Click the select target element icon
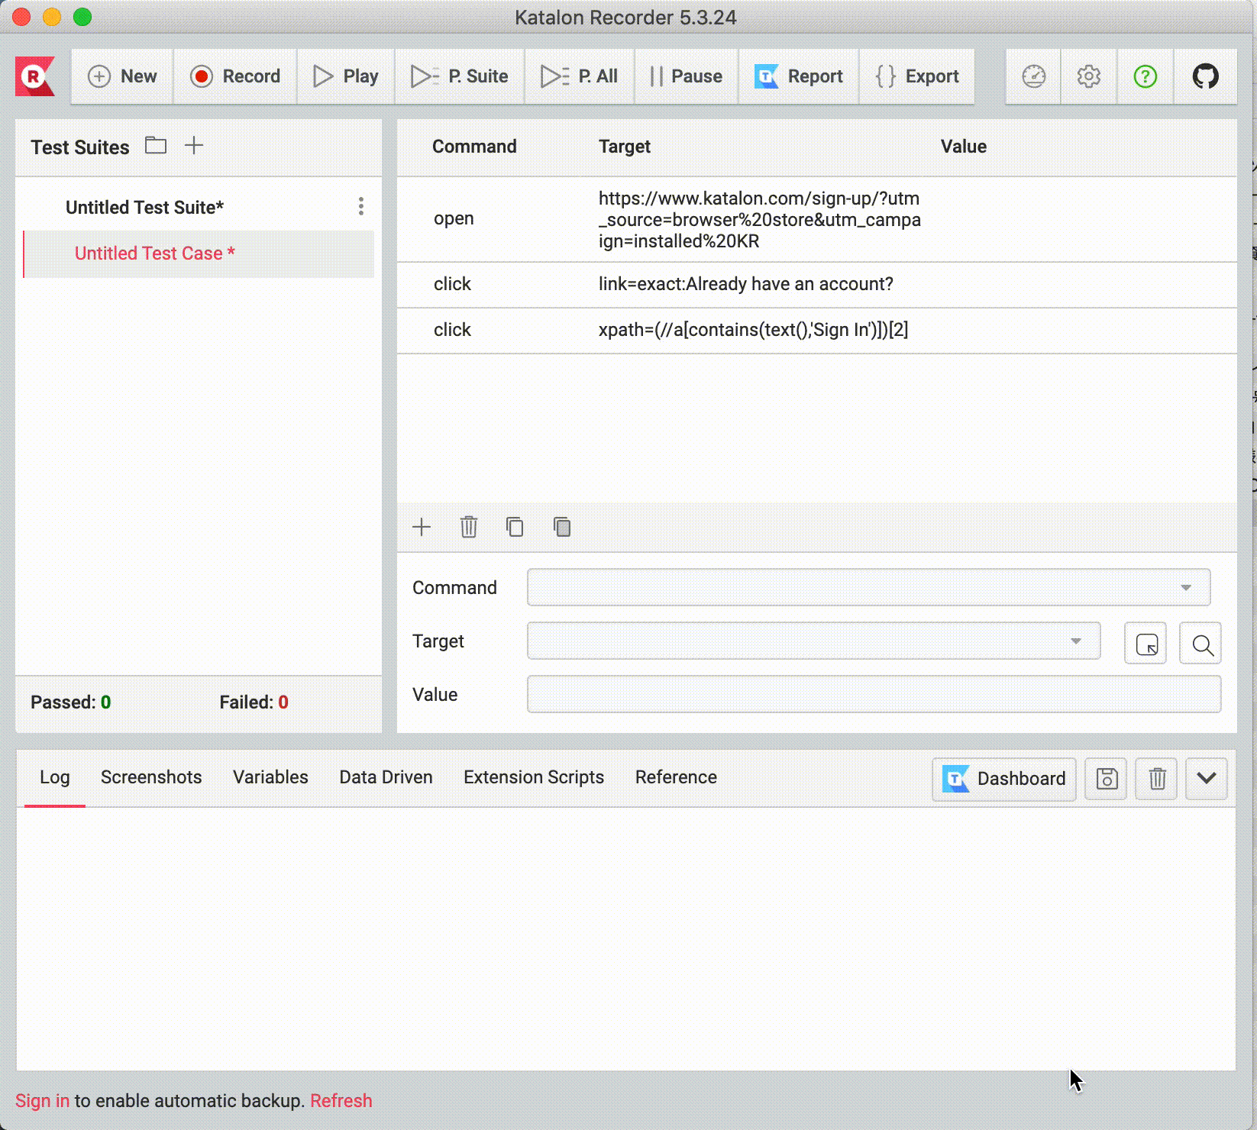The image size is (1257, 1130). (x=1146, y=643)
